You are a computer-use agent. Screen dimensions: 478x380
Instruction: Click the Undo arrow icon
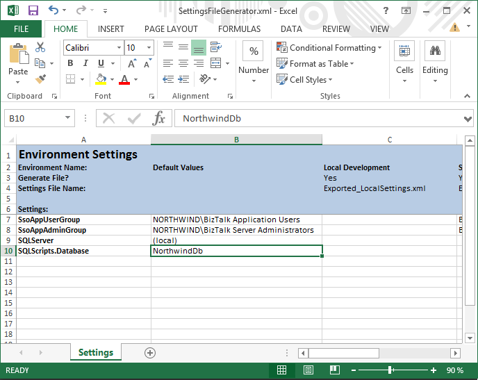click(53, 10)
